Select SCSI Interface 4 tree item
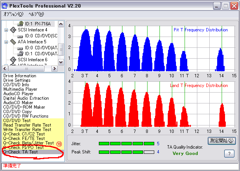 coord(33,30)
